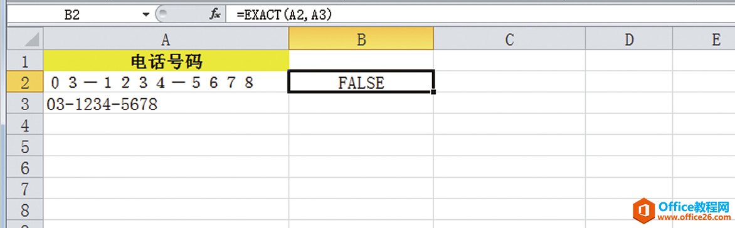Click the fx Insert Function icon
Viewport: 735px width, 228px height.
(214, 14)
